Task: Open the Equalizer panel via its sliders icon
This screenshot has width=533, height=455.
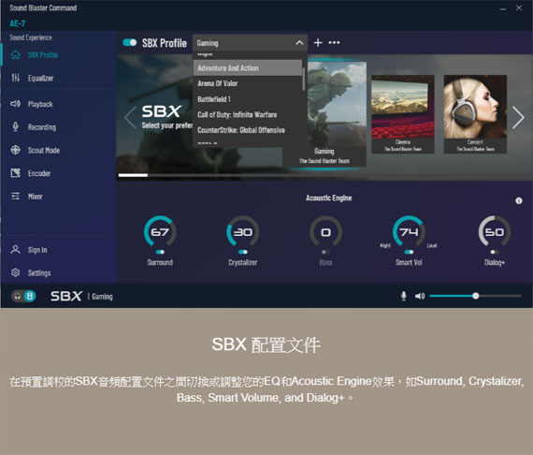Action: tap(15, 78)
